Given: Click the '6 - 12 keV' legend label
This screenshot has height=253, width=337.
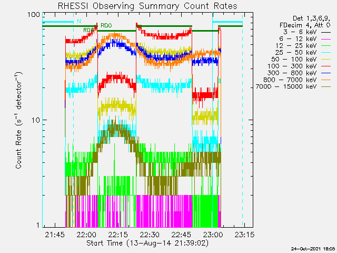Looking at the screenshot, I should [298, 39].
